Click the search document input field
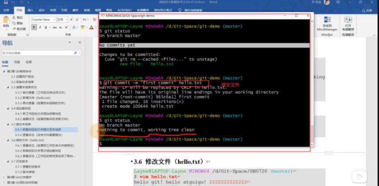 (38, 53)
